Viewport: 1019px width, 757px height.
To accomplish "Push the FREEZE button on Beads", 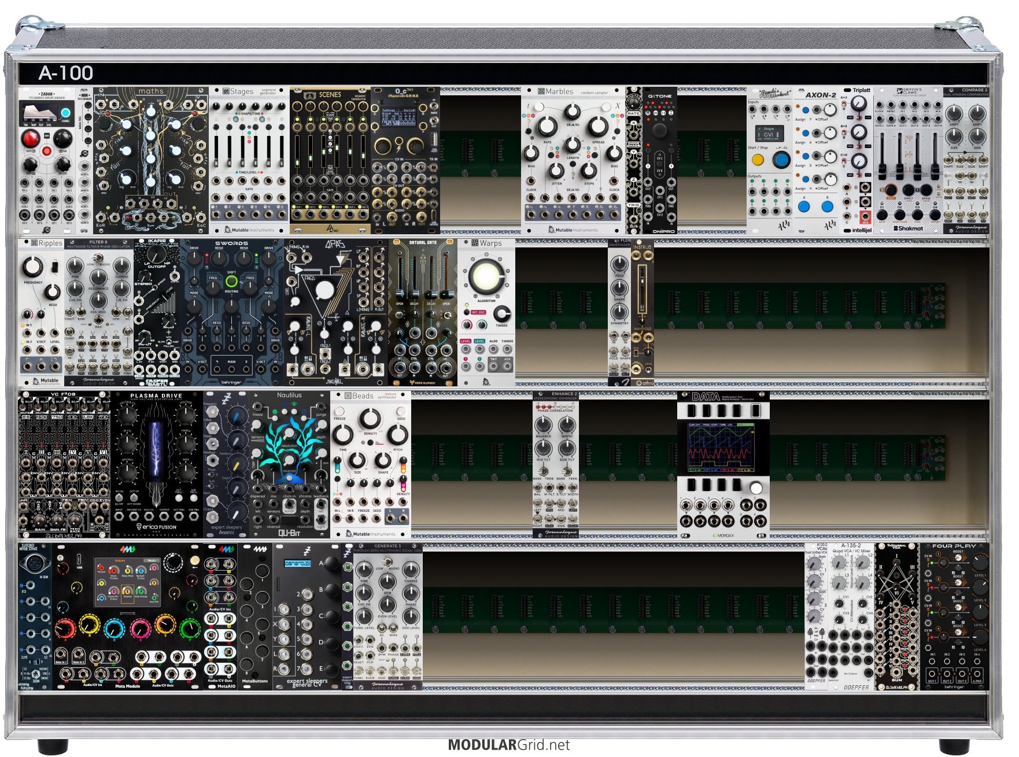I will (339, 412).
